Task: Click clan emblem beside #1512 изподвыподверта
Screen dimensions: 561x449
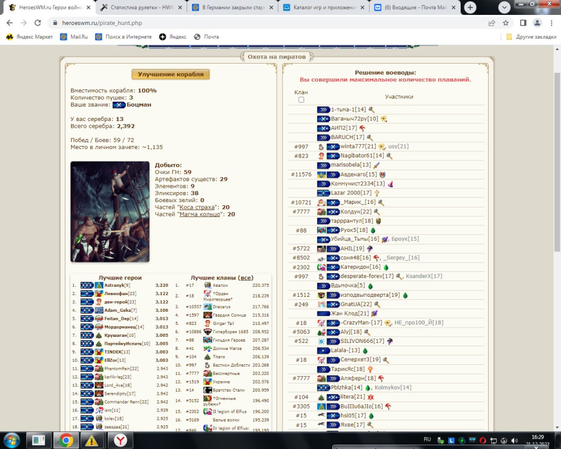Action: pyautogui.click(x=321, y=296)
